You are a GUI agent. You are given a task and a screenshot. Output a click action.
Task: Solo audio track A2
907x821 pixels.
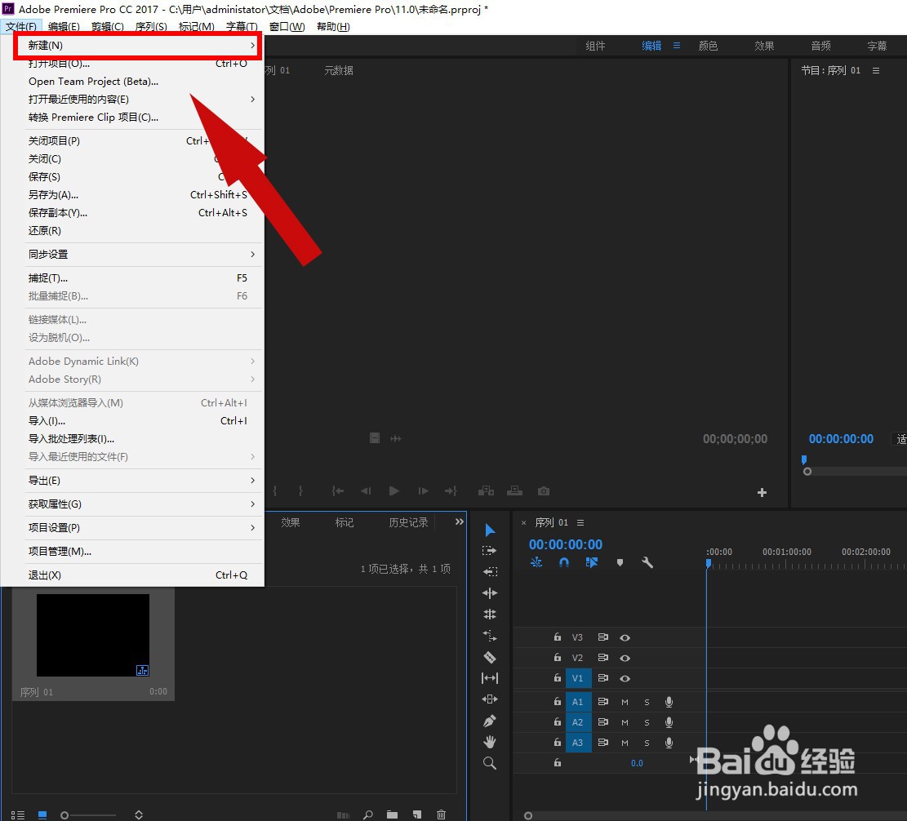click(x=647, y=722)
